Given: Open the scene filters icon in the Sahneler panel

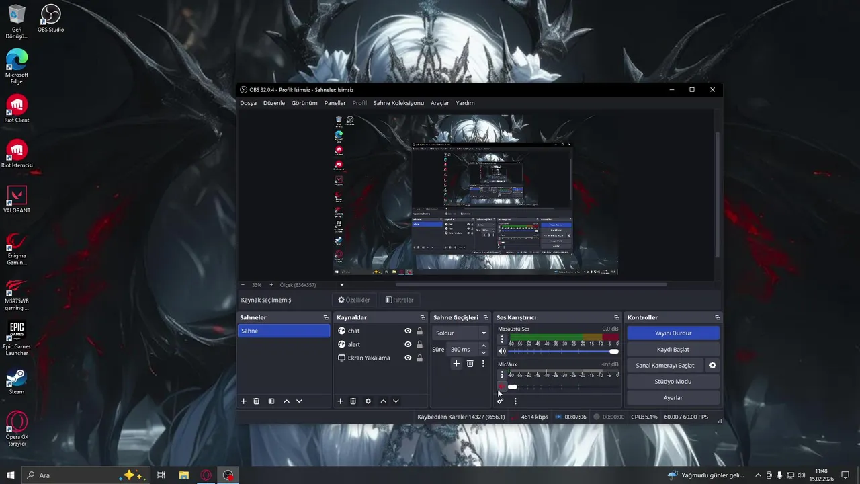Looking at the screenshot, I should pos(271,401).
